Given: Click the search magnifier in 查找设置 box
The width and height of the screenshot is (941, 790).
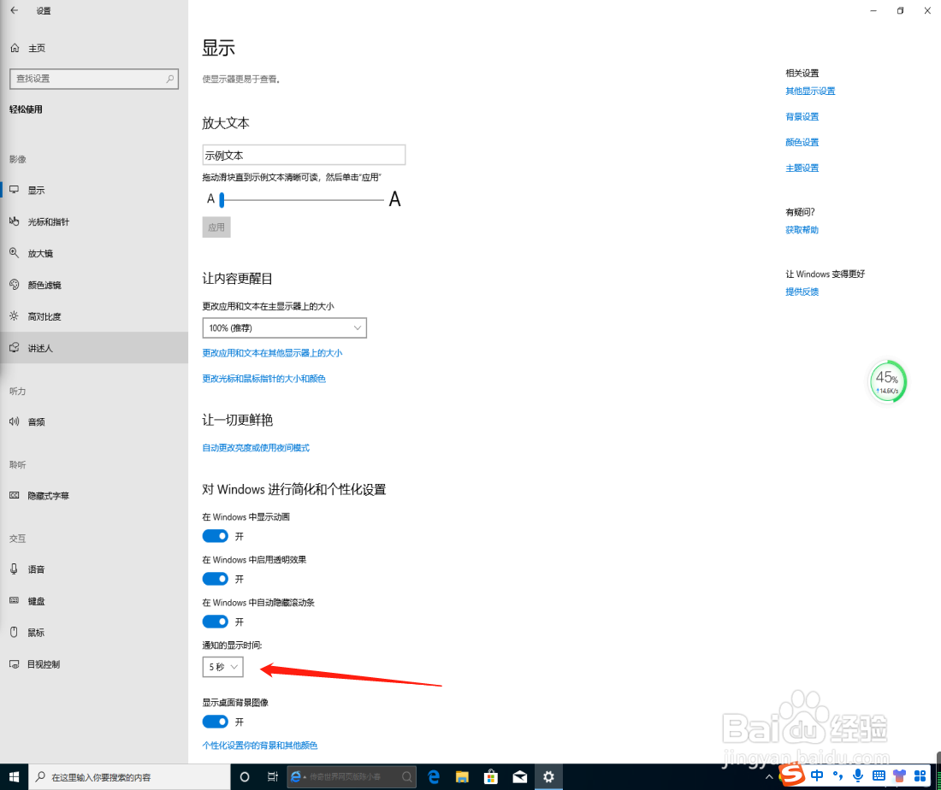Looking at the screenshot, I should [x=170, y=79].
